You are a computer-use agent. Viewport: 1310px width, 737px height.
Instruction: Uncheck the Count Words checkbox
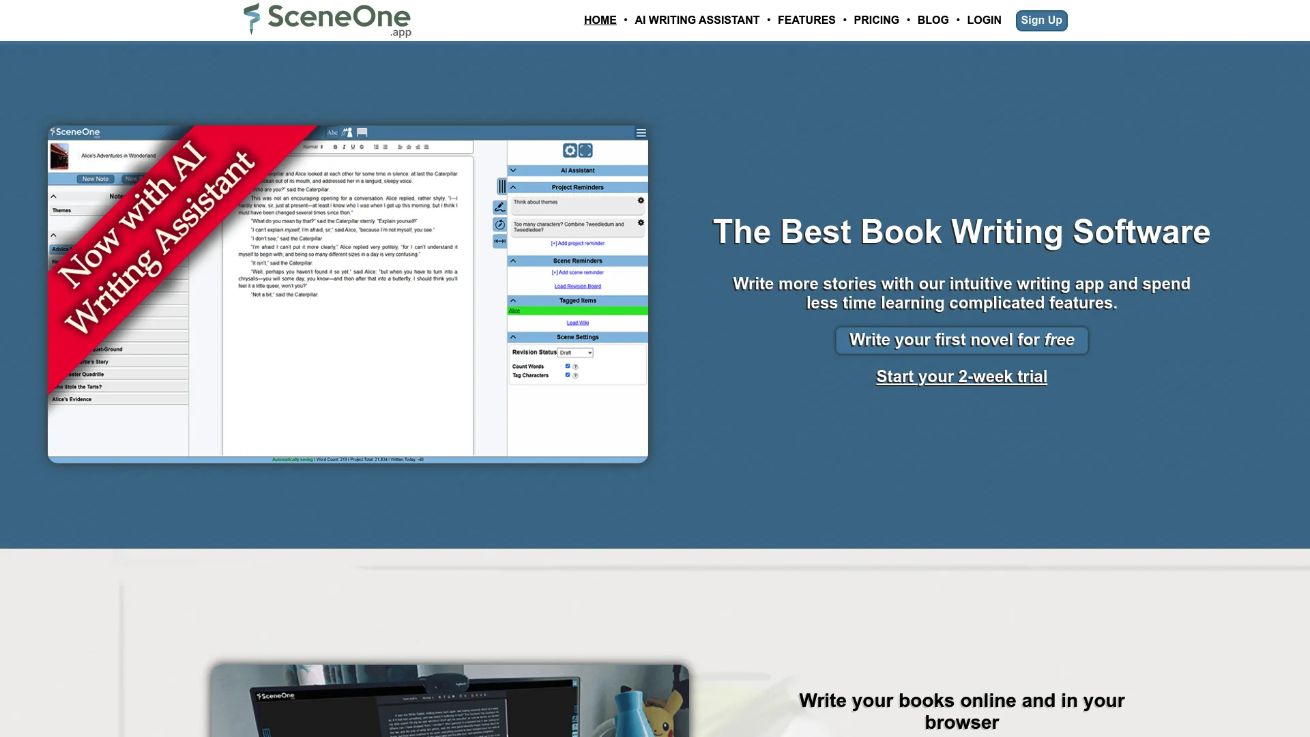tap(567, 366)
